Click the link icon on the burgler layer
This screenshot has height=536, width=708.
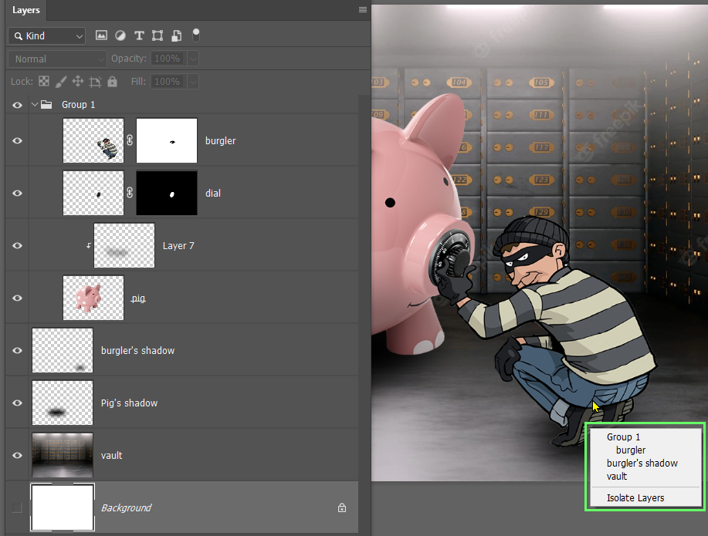pyautogui.click(x=130, y=140)
